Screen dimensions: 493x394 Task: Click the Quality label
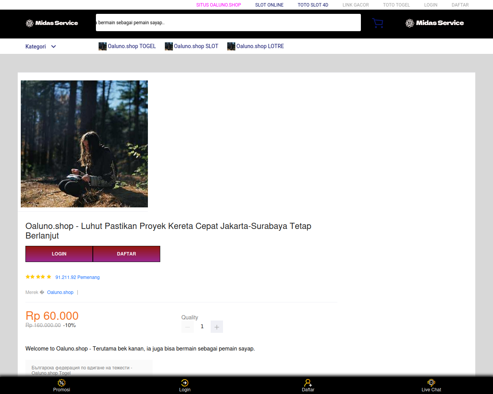click(189, 317)
